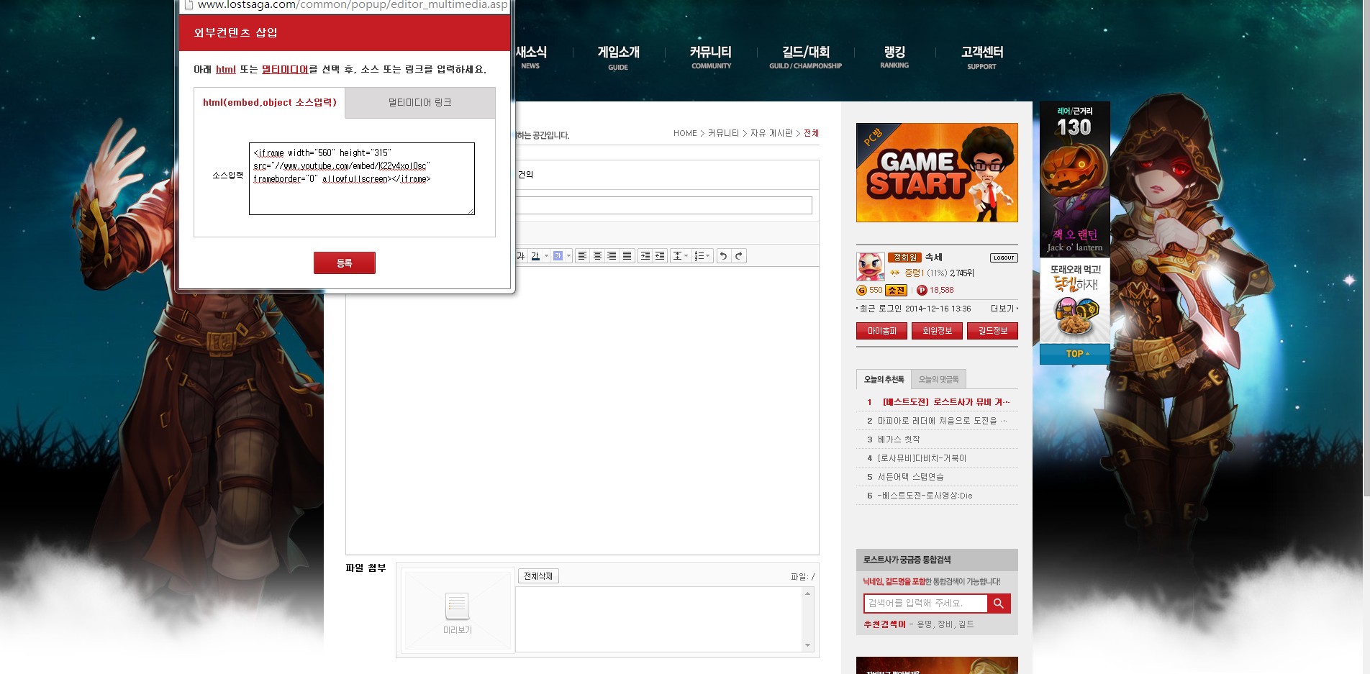Open post 2 마피아로 레더에 처음으로 도전을
Viewport: 1370px width, 674px height.
942,421
